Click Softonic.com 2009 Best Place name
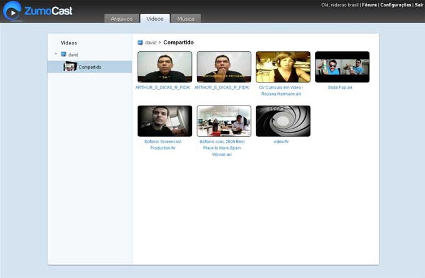The width and height of the screenshot is (425, 278). click(222, 148)
